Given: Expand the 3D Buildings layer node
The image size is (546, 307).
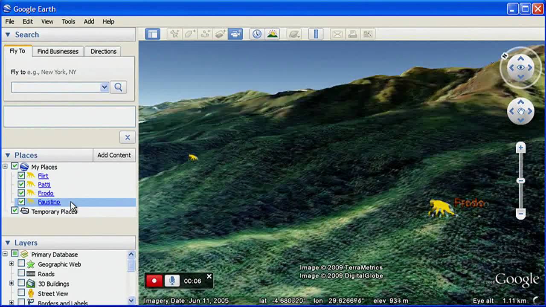Looking at the screenshot, I should 12,284.
